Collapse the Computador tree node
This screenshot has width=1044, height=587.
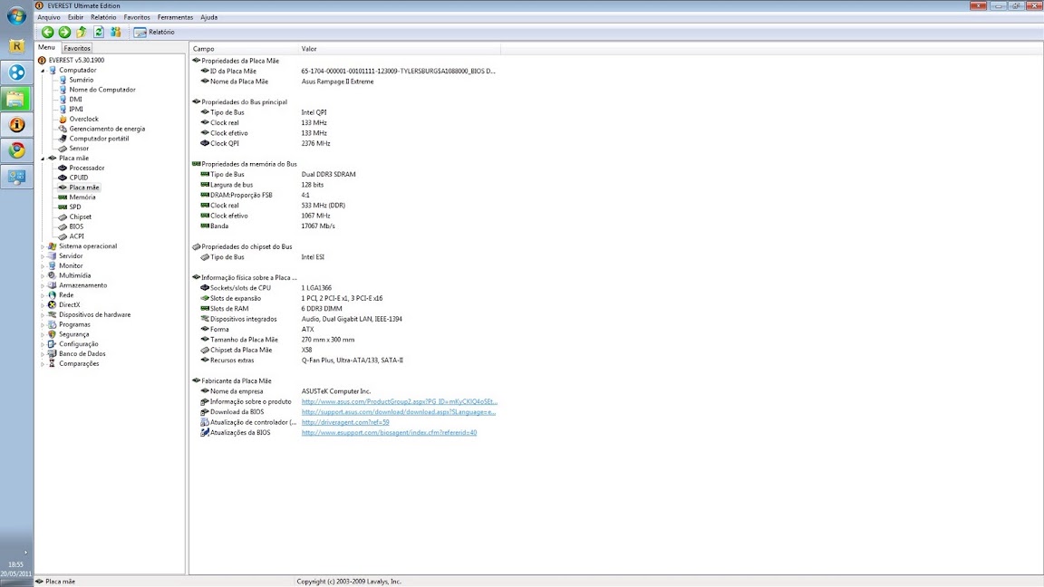[x=43, y=70]
